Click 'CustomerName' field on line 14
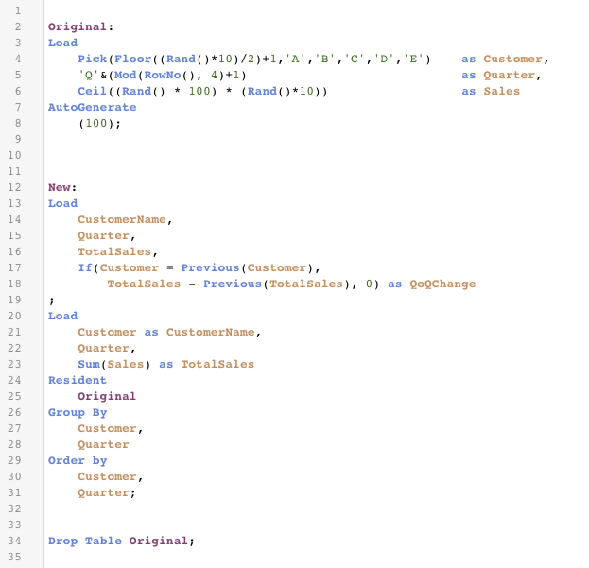 122,219
